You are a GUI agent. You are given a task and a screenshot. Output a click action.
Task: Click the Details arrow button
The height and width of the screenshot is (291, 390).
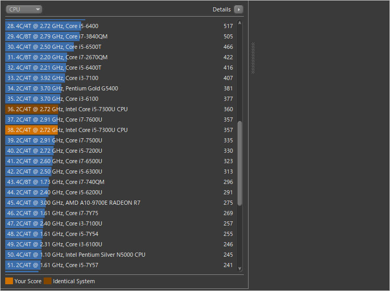coord(239,9)
